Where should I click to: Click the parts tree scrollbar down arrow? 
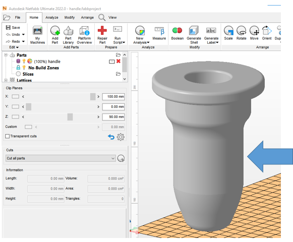(125, 79)
